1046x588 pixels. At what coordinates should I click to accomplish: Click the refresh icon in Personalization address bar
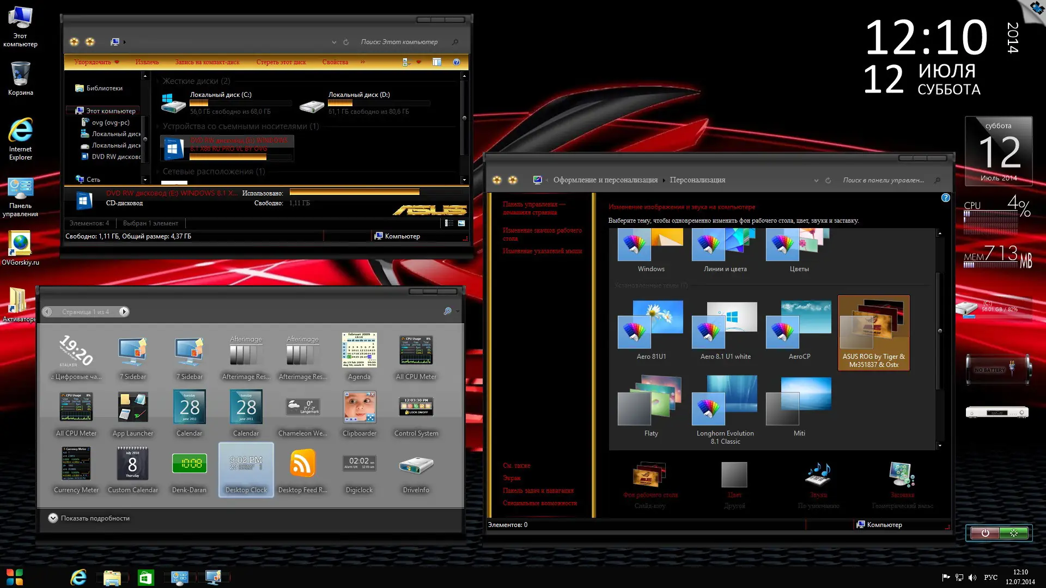click(828, 180)
